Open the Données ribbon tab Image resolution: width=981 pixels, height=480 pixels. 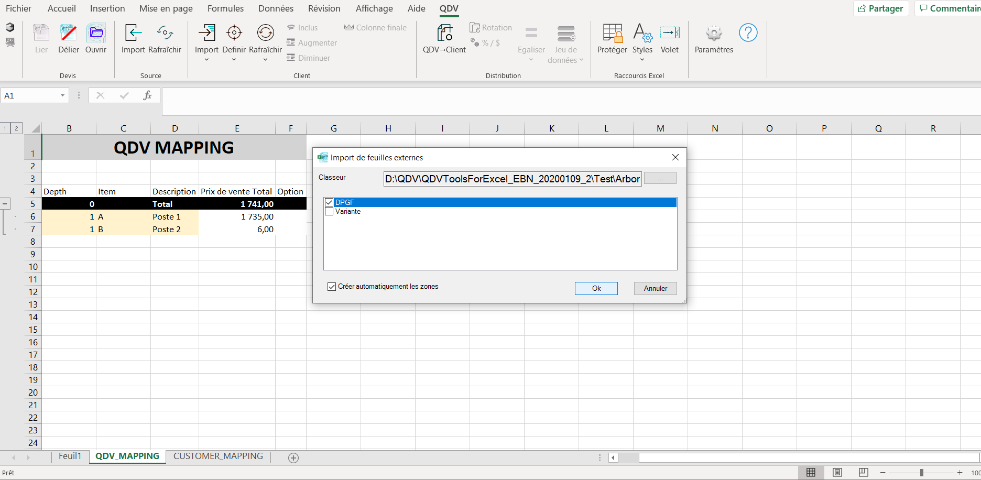(276, 8)
